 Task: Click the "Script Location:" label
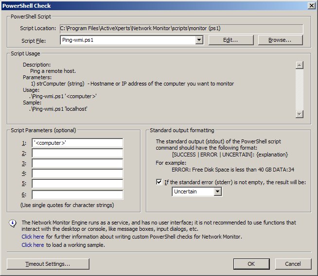point(38,28)
